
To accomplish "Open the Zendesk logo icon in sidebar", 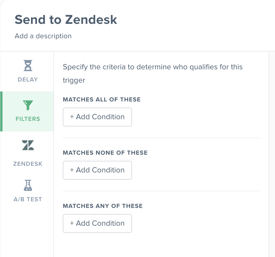I will coord(28,145).
